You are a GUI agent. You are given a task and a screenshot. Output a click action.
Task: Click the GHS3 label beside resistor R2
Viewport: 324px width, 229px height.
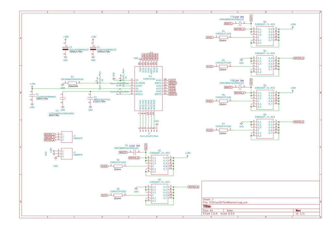click(104, 166)
